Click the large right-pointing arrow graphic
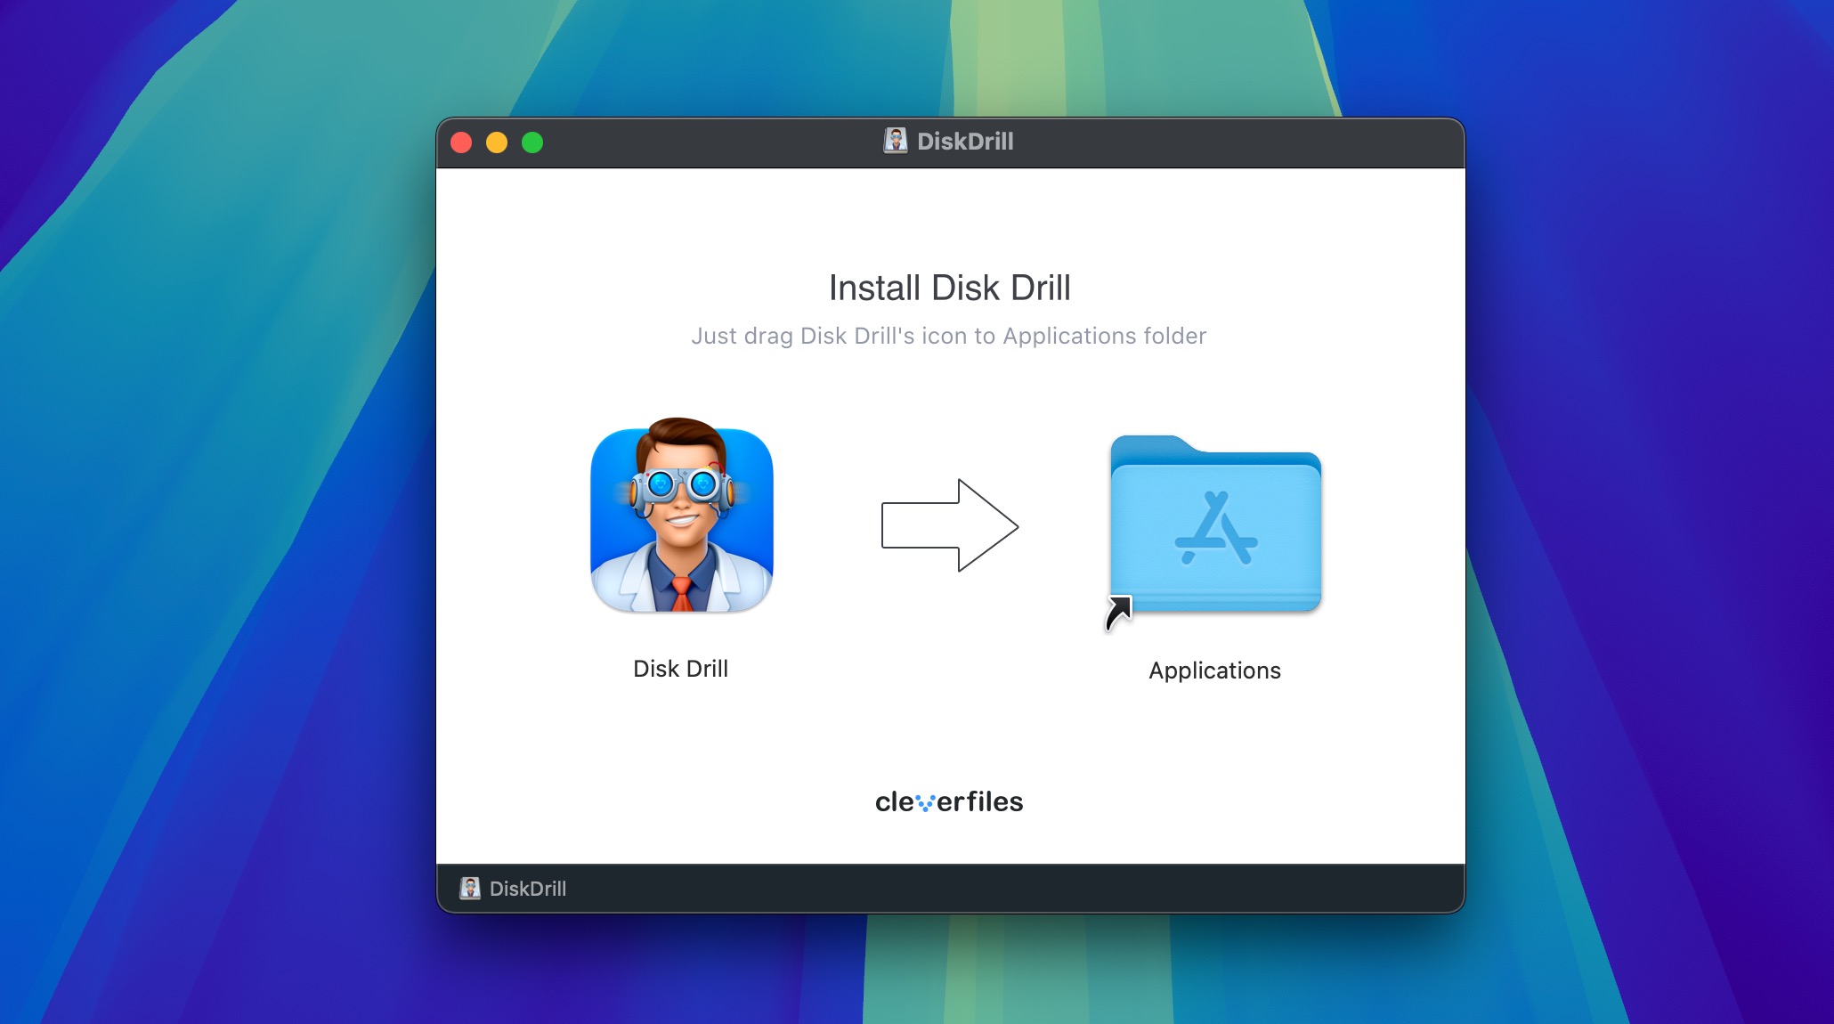1834x1024 pixels. pyautogui.click(x=949, y=525)
